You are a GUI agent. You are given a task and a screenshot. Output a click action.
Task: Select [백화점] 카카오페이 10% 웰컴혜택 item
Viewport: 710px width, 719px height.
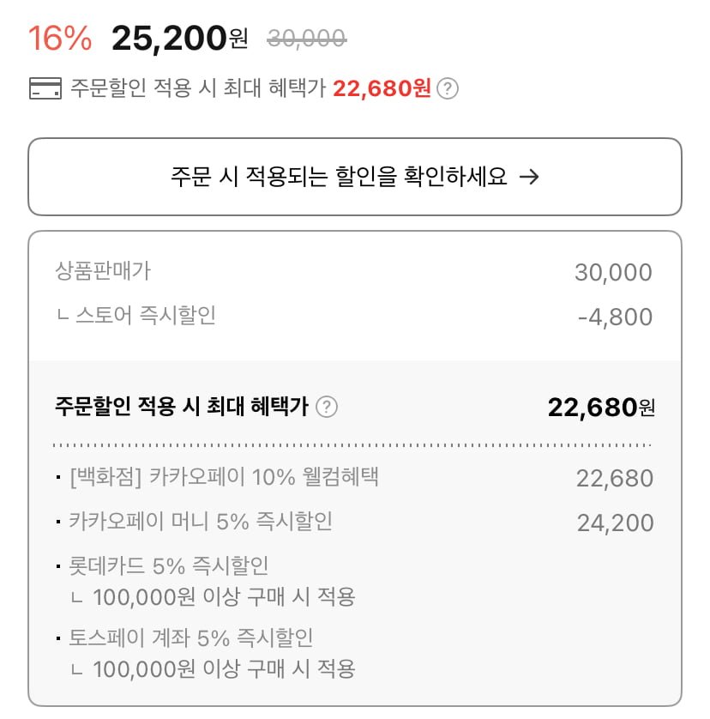click(223, 477)
